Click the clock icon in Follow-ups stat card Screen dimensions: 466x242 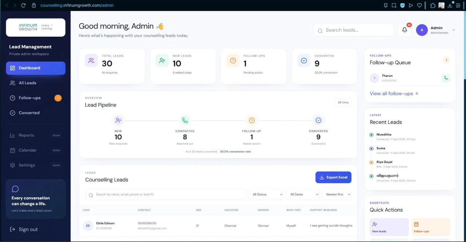tap(233, 61)
